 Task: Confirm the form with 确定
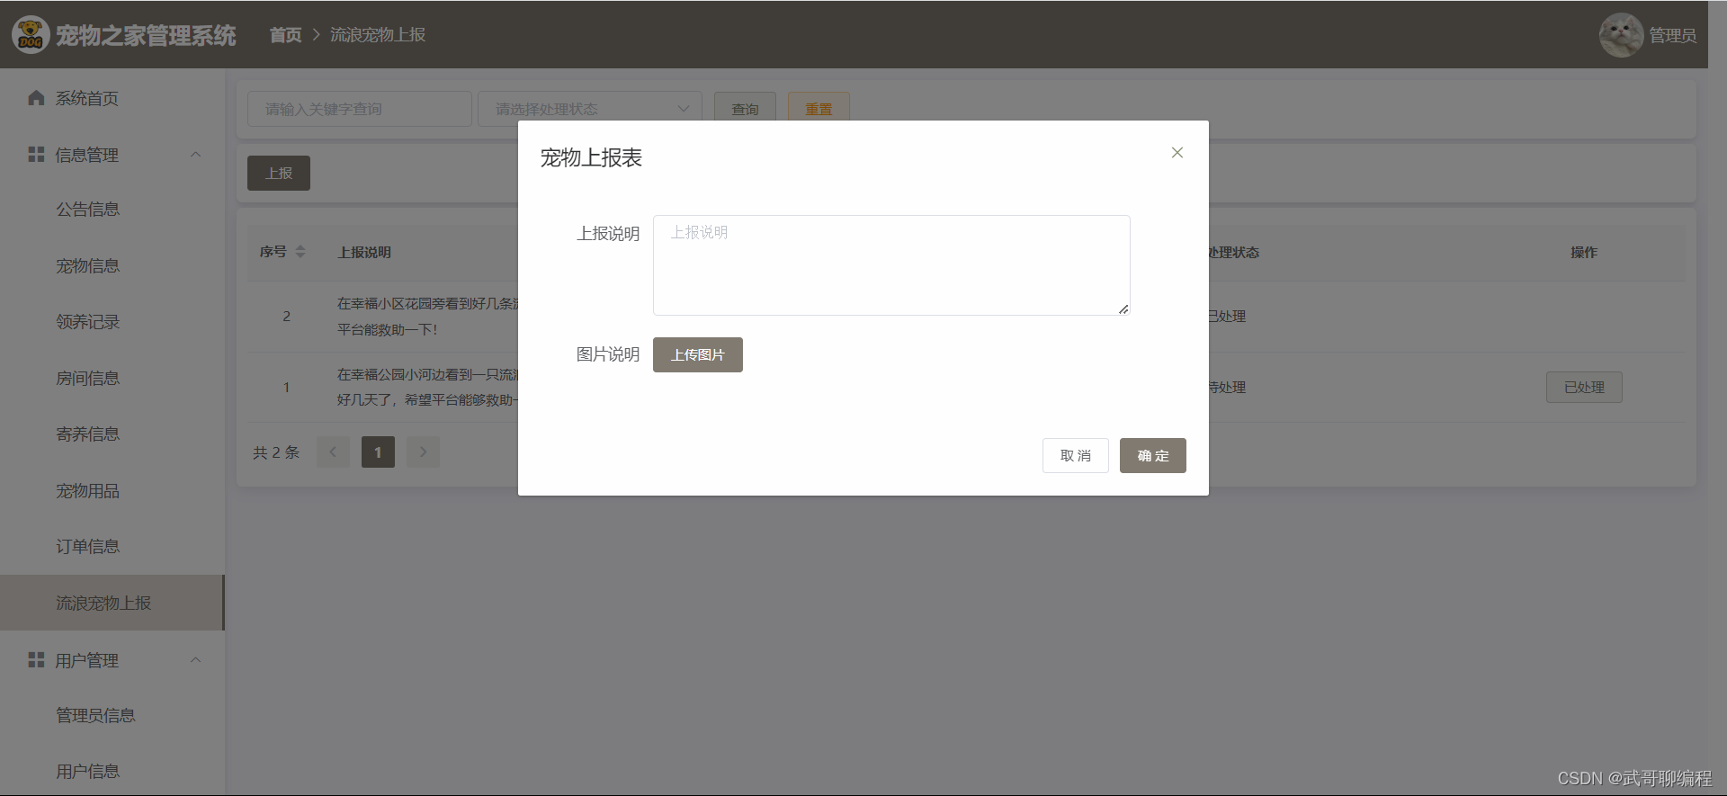[x=1153, y=455]
